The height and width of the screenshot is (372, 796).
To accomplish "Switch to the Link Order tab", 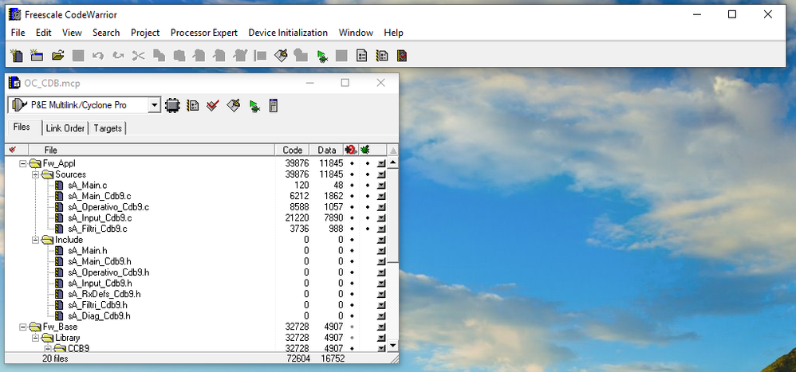I will click(65, 128).
